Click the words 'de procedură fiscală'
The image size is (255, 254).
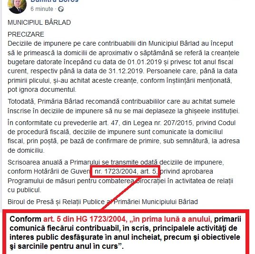(x=39, y=132)
